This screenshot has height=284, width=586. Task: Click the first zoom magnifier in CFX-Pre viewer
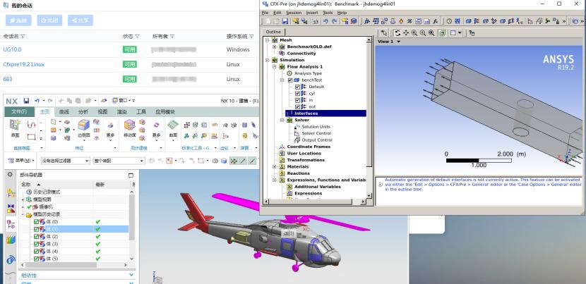click(414, 33)
